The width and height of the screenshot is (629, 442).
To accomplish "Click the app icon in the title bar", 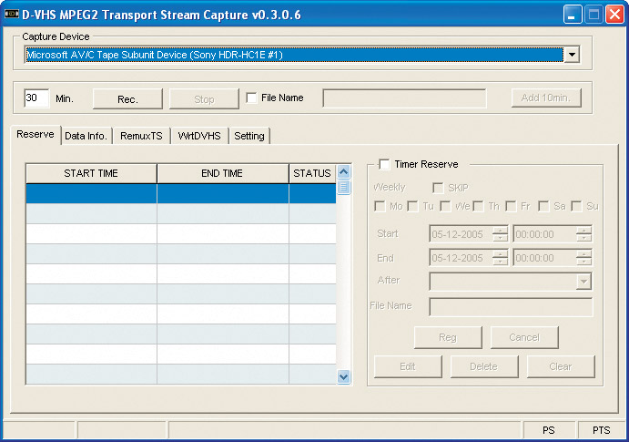I will click(13, 15).
